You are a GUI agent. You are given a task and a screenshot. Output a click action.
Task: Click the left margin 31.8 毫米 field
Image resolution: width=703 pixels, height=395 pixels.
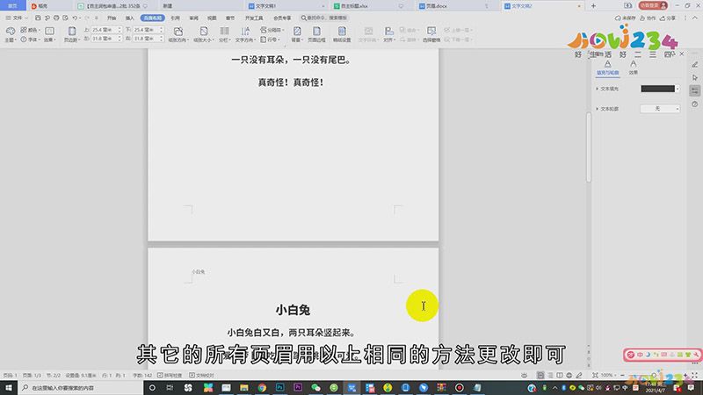[105, 39]
